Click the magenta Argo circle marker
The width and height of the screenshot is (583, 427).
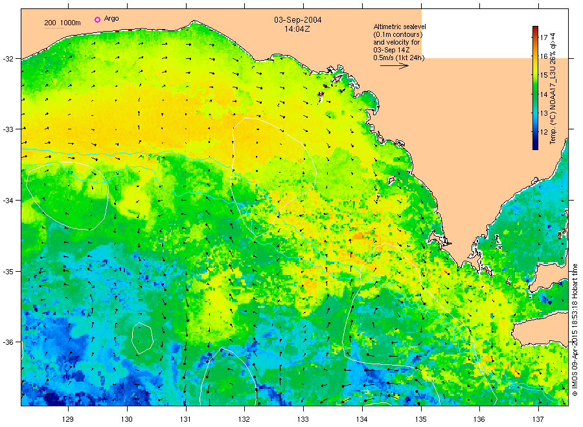pos(97,19)
